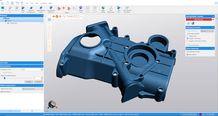Click the Home icon in the top bar
218x116 pixels.
pos(2,3)
